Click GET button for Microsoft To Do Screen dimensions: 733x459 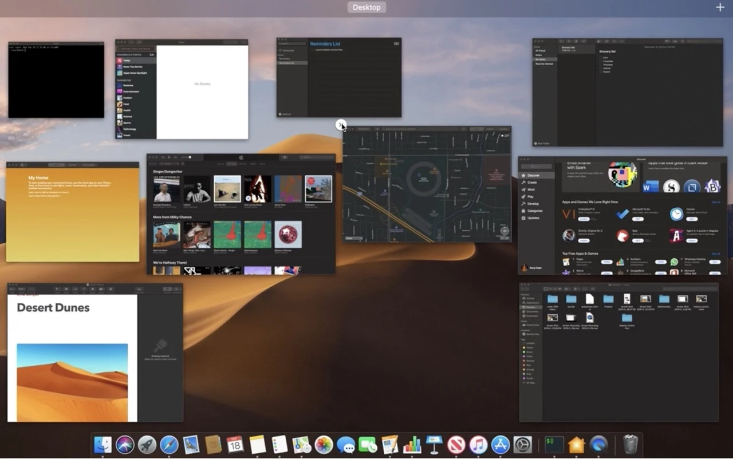pyautogui.click(x=637, y=219)
